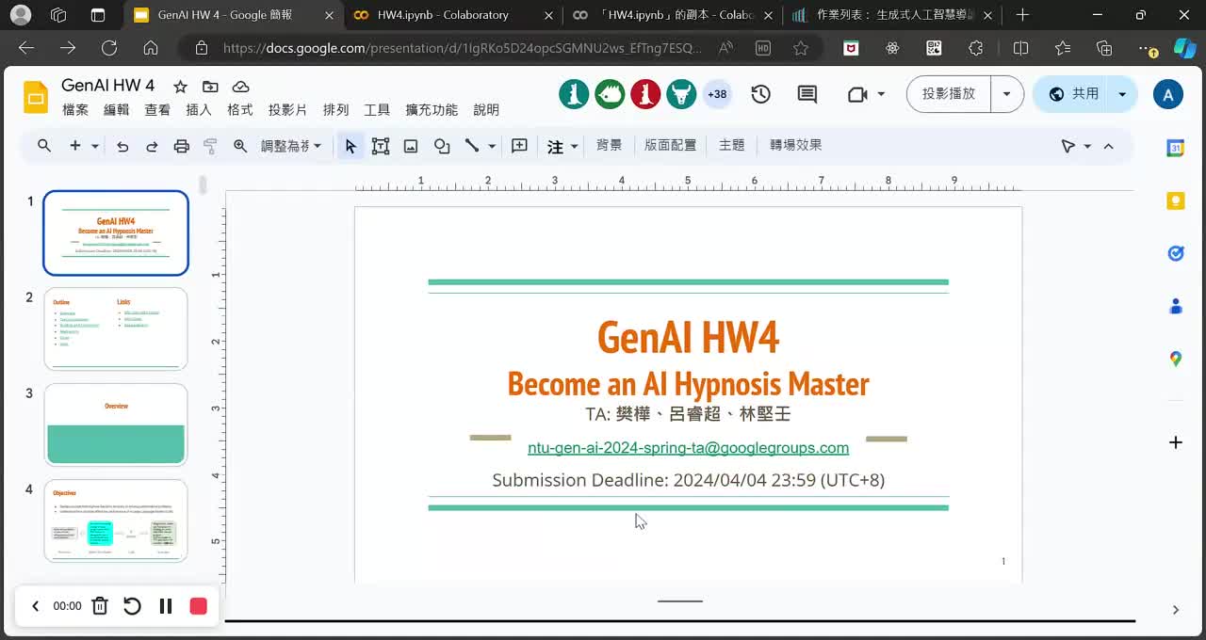The width and height of the screenshot is (1206, 640).
Task: Open Contacts side panel
Action: (x=1175, y=306)
